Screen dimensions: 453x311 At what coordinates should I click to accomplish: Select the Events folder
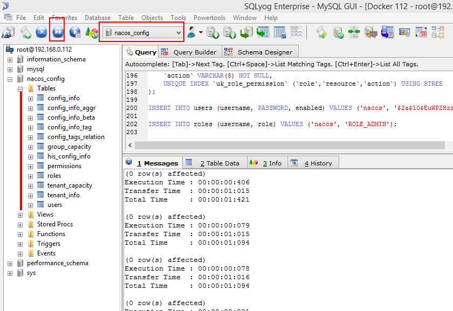point(46,253)
